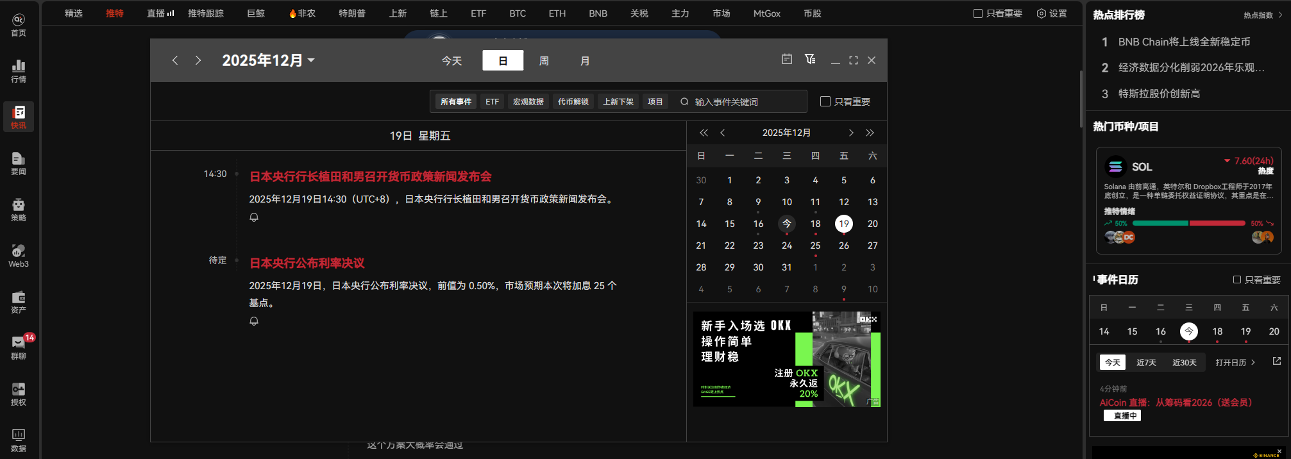Click the 今天 button in calendar header
The width and height of the screenshot is (1291, 459).
pos(451,60)
